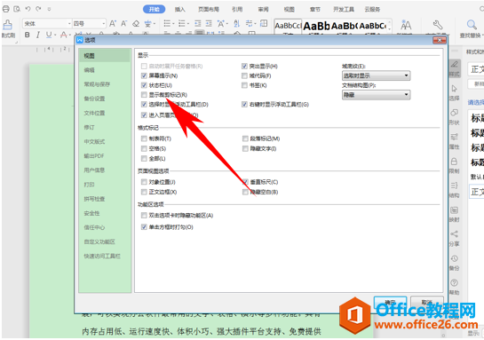Click the sort A-Z icon
This screenshot has width=484, height=340.
pyautogui.click(x=237, y=23)
